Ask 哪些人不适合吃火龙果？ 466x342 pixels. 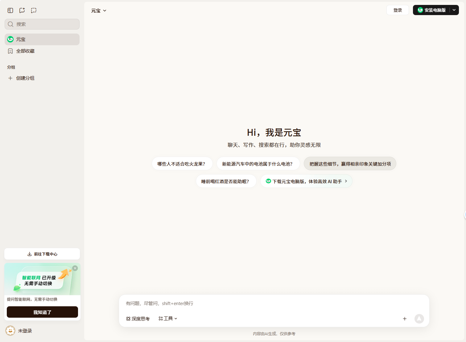tap(182, 164)
